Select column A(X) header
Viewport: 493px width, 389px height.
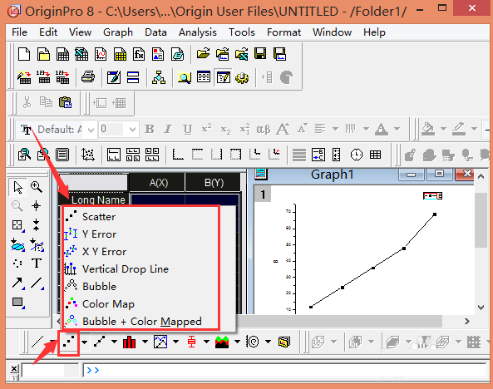point(159,182)
